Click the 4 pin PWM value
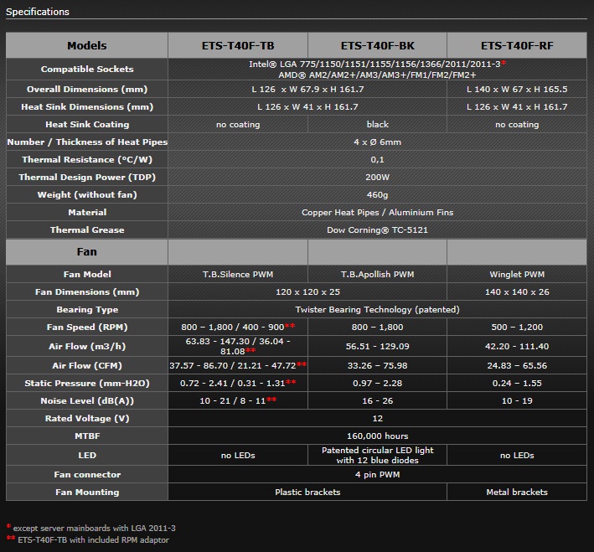This screenshot has width=594, height=552. [377, 474]
